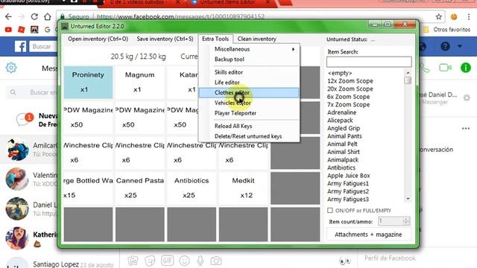Click the Item count/ammo number field
The height and width of the screenshot is (268, 477).
click(390, 221)
